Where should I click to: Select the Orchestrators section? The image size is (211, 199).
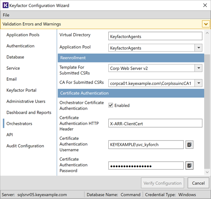point(19,124)
